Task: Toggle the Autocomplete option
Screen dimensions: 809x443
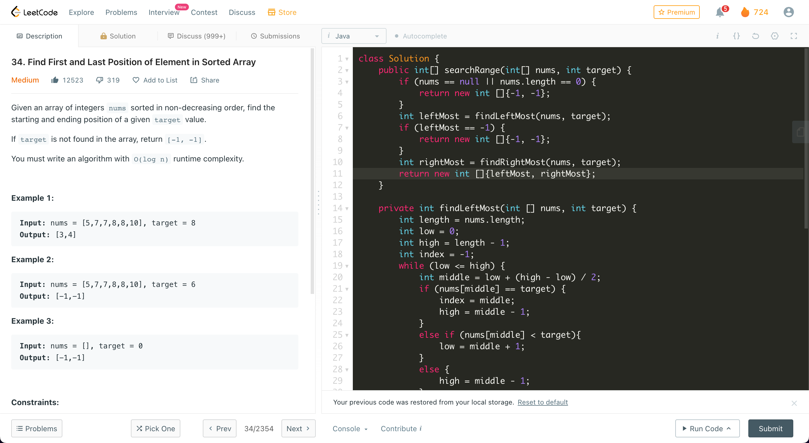Action: (421, 36)
